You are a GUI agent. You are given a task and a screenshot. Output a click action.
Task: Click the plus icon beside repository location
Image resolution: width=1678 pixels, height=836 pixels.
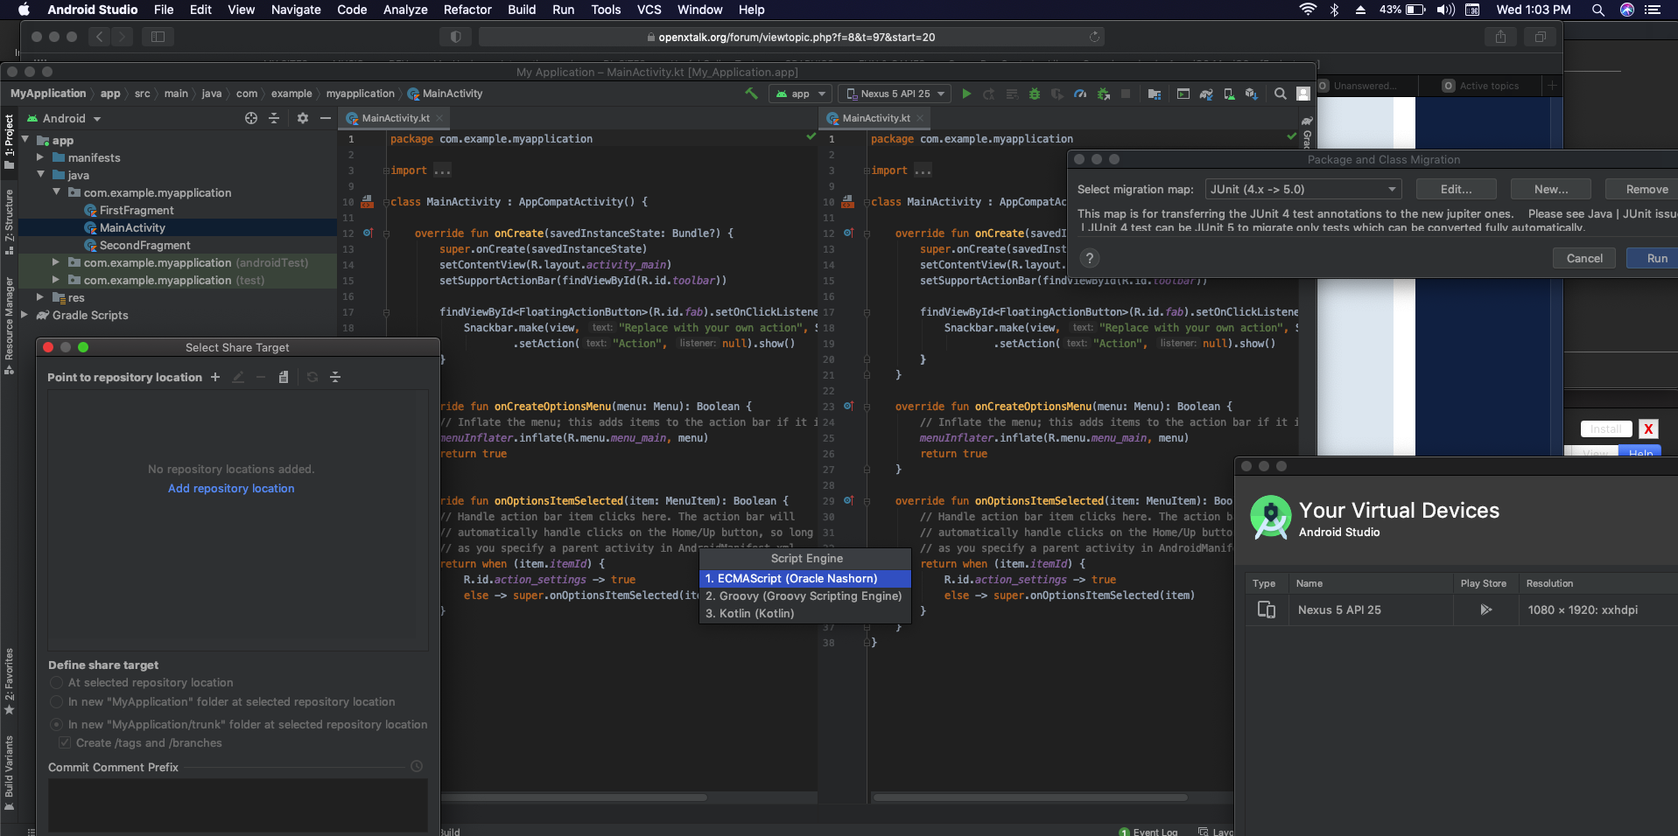pos(215,377)
